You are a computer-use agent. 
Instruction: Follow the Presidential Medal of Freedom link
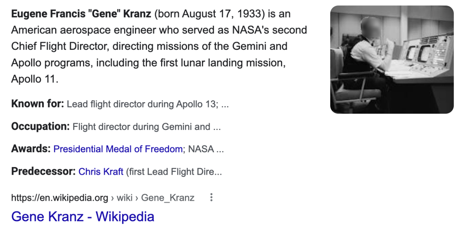(x=118, y=149)
